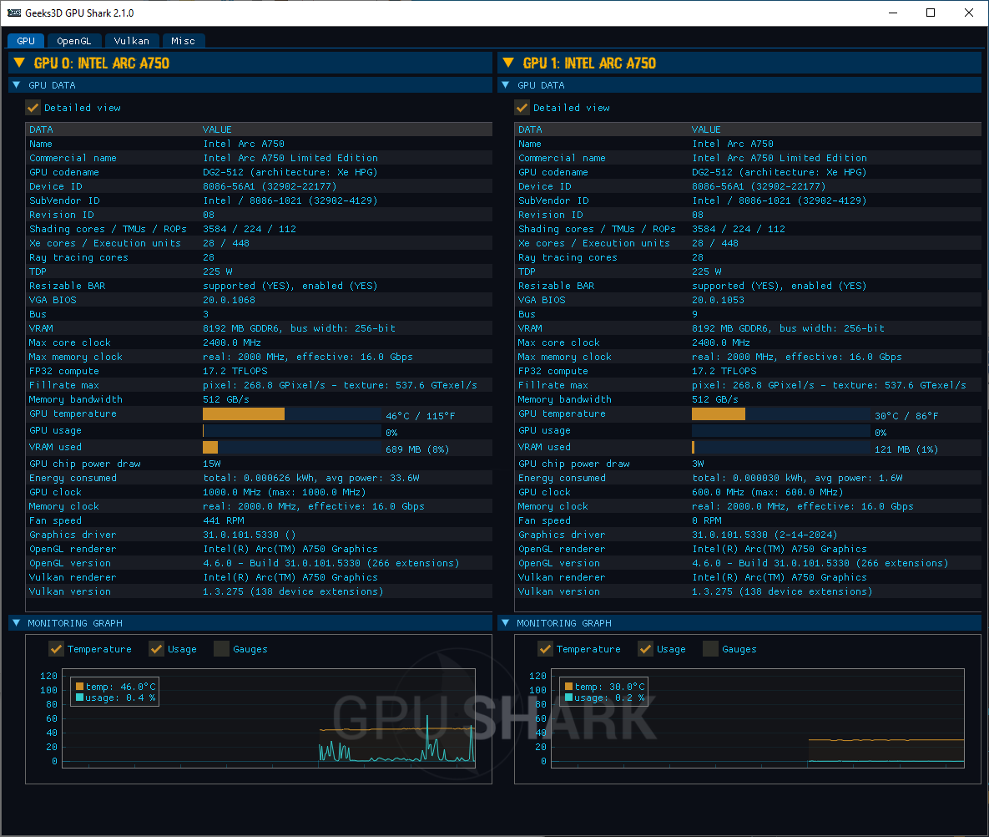Click DATA column header in GPU 0 table
The width and height of the screenshot is (989, 837).
(41, 129)
